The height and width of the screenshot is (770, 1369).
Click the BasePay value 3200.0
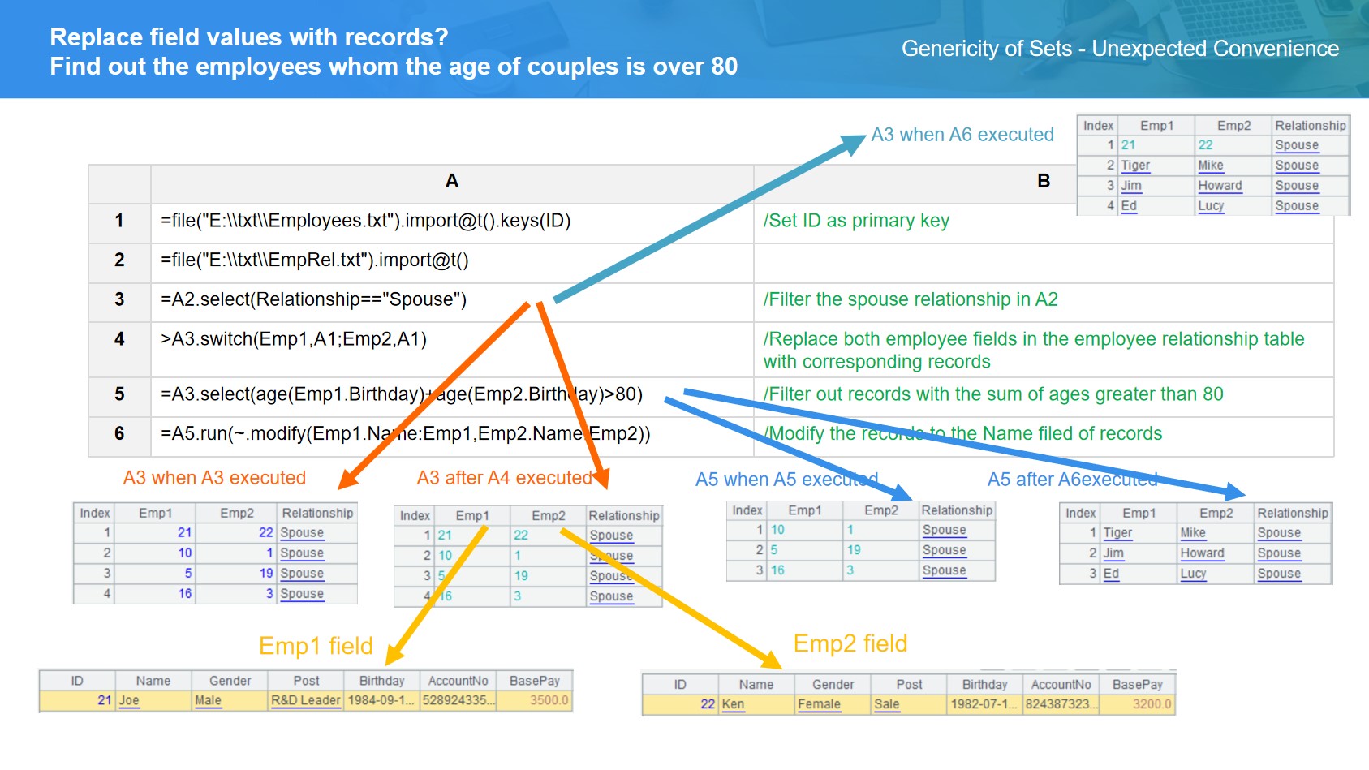pos(1152,704)
